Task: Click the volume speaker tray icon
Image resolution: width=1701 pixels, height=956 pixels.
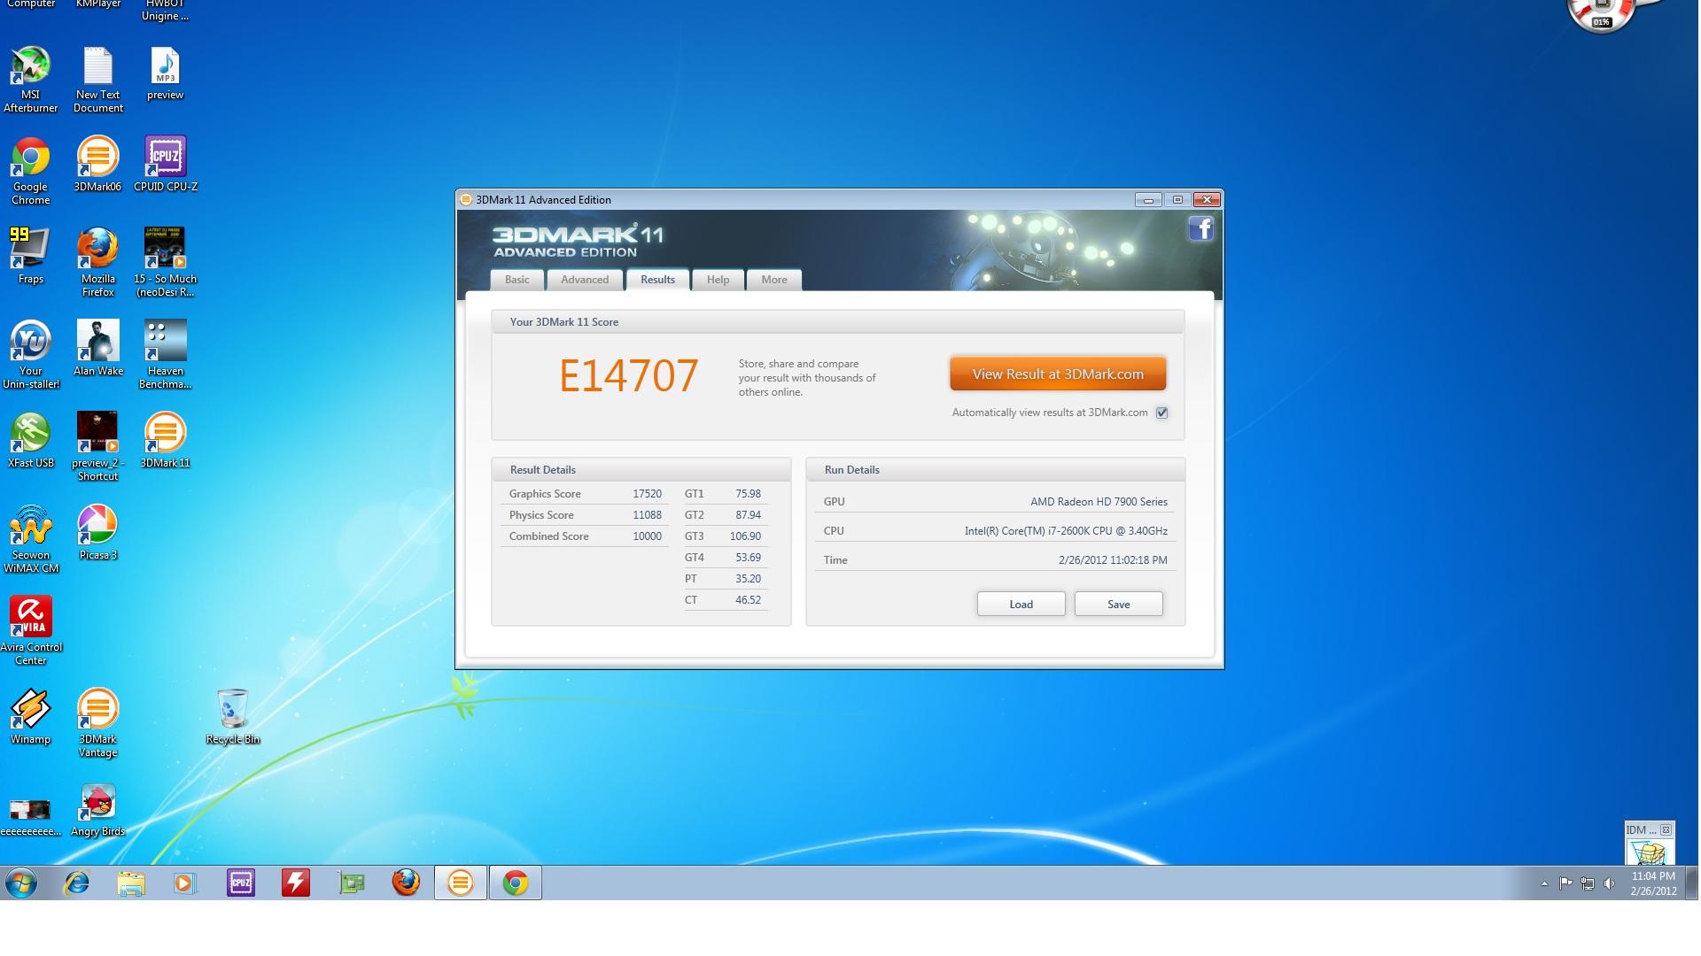Action: [x=1609, y=883]
